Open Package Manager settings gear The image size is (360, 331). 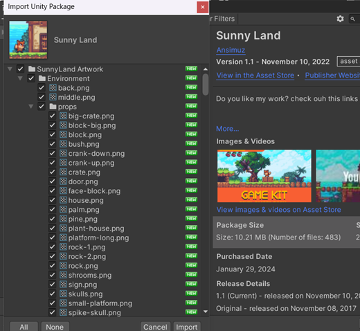(340, 19)
